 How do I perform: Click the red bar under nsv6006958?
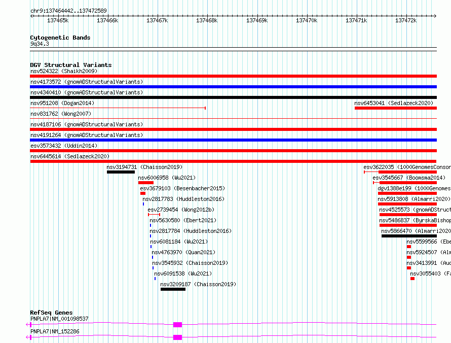pos(146,183)
